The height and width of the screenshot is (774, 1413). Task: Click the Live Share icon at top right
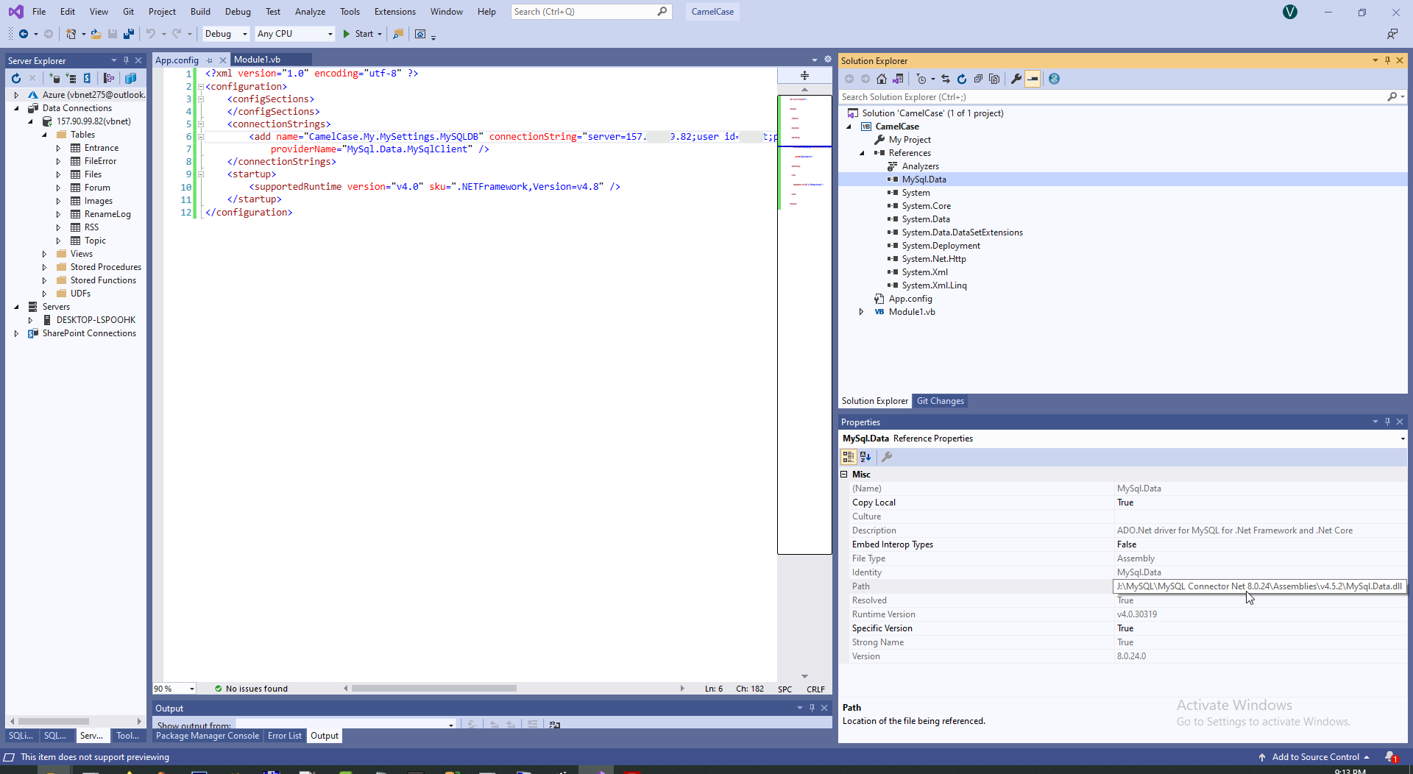click(x=1392, y=34)
